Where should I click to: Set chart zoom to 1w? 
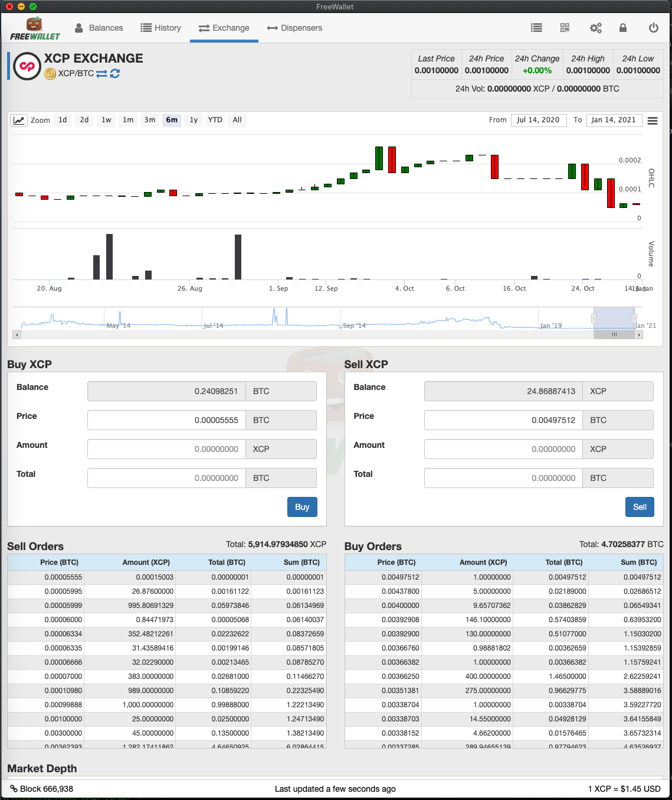106,120
